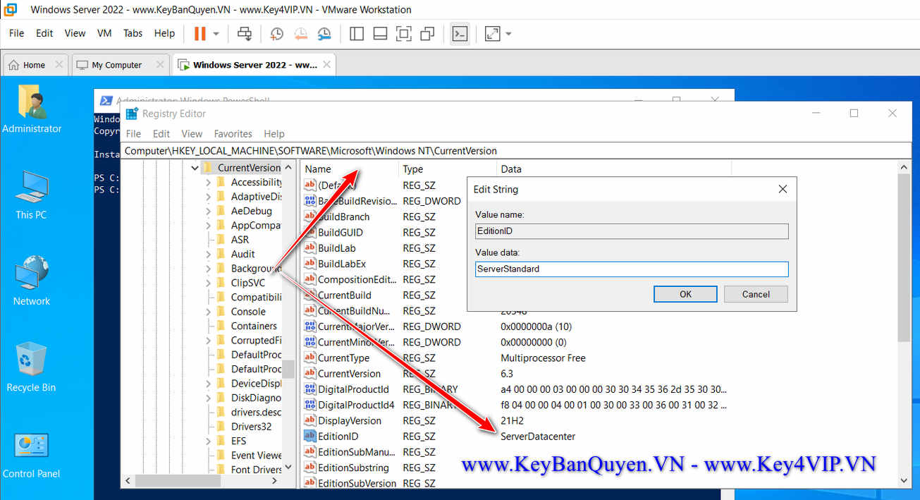Click the 21H2 data cell
The image size is (920, 500).
pyautogui.click(x=512, y=420)
